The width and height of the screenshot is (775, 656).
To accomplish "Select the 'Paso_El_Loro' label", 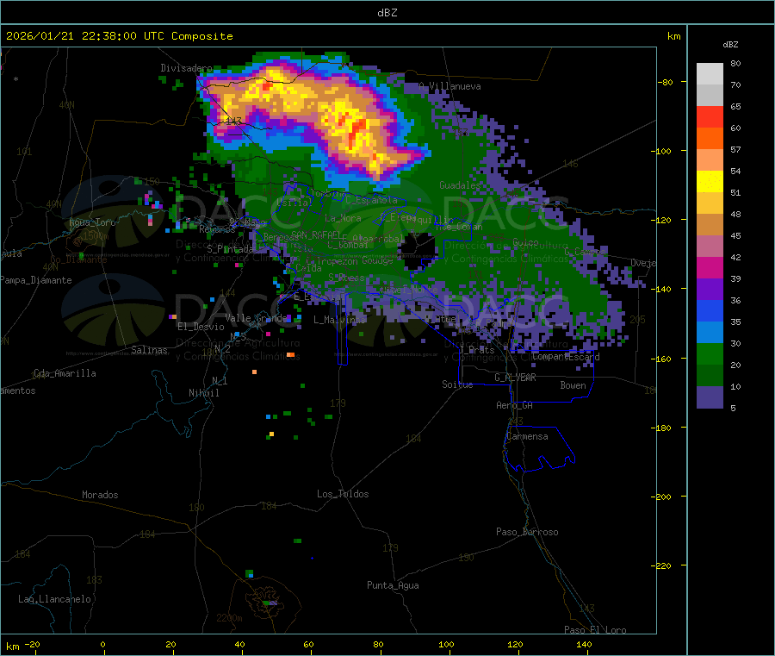I will 595,630.
